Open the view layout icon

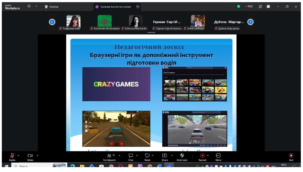coord(268,6)
